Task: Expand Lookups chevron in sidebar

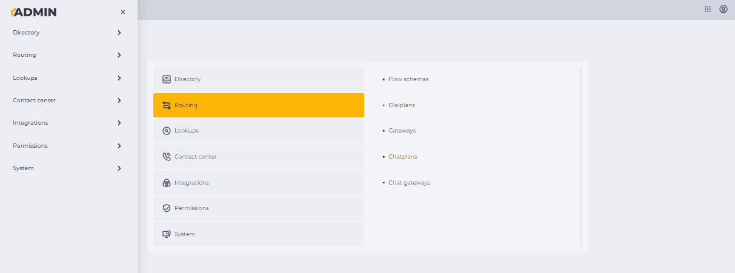Action: point(119,78)
